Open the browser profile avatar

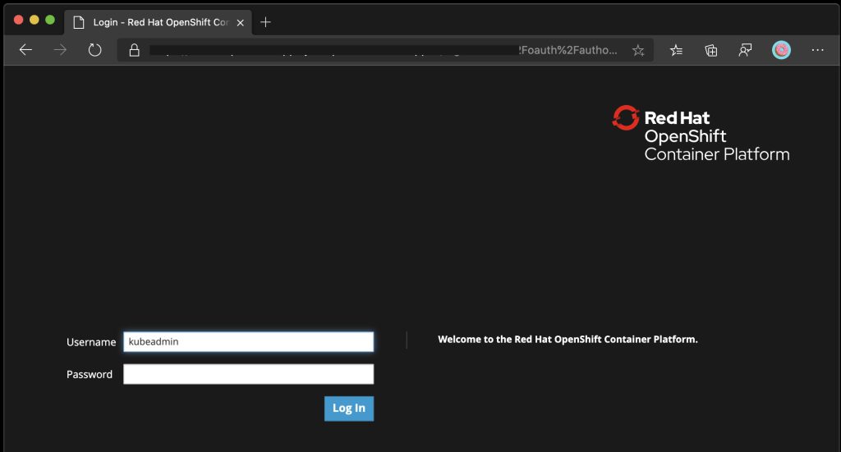pos(781,50)
